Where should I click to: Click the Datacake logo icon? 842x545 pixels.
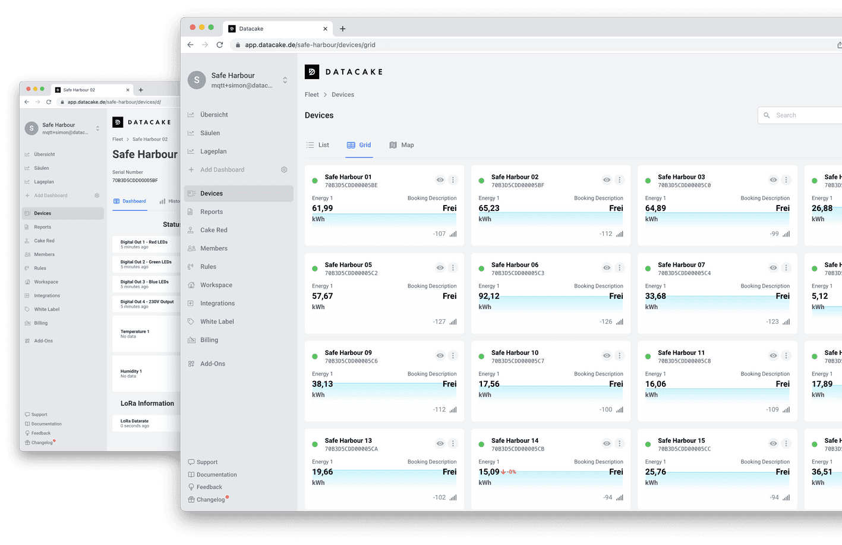[312, 72]
